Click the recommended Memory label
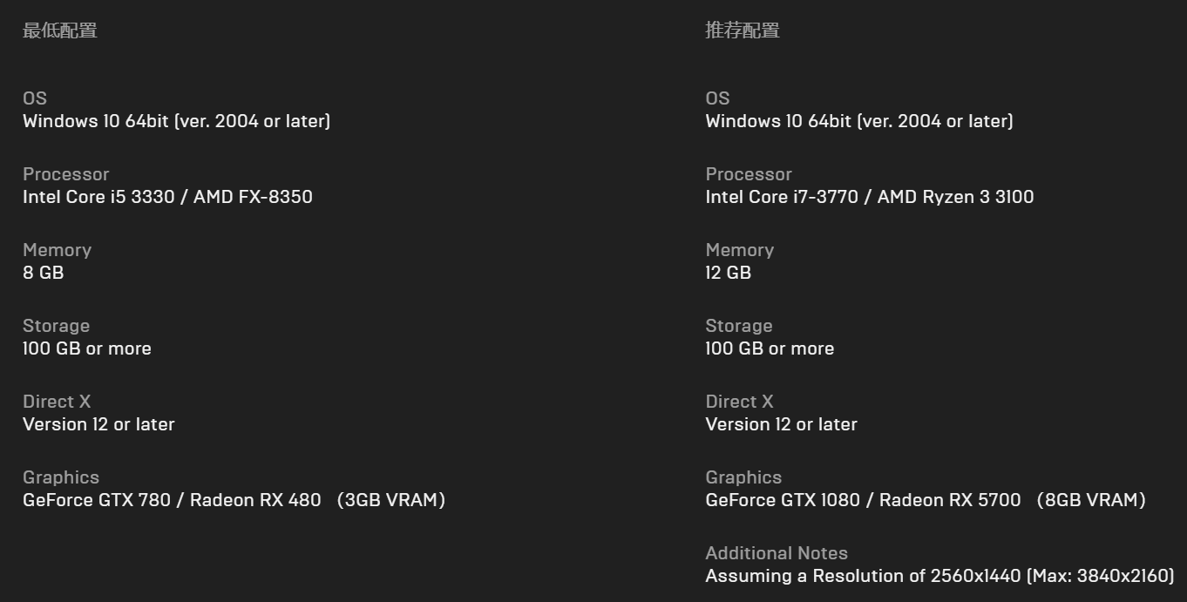The width and height of the screenshot is (1187, 602). (740, 250)
